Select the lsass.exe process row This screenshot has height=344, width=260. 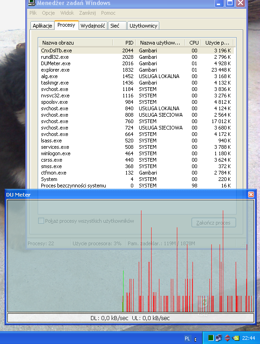click(x=136, y=141)
